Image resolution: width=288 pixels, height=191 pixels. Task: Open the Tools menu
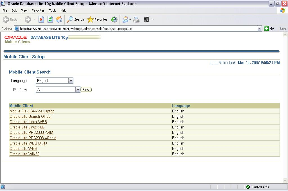point(53,10)
